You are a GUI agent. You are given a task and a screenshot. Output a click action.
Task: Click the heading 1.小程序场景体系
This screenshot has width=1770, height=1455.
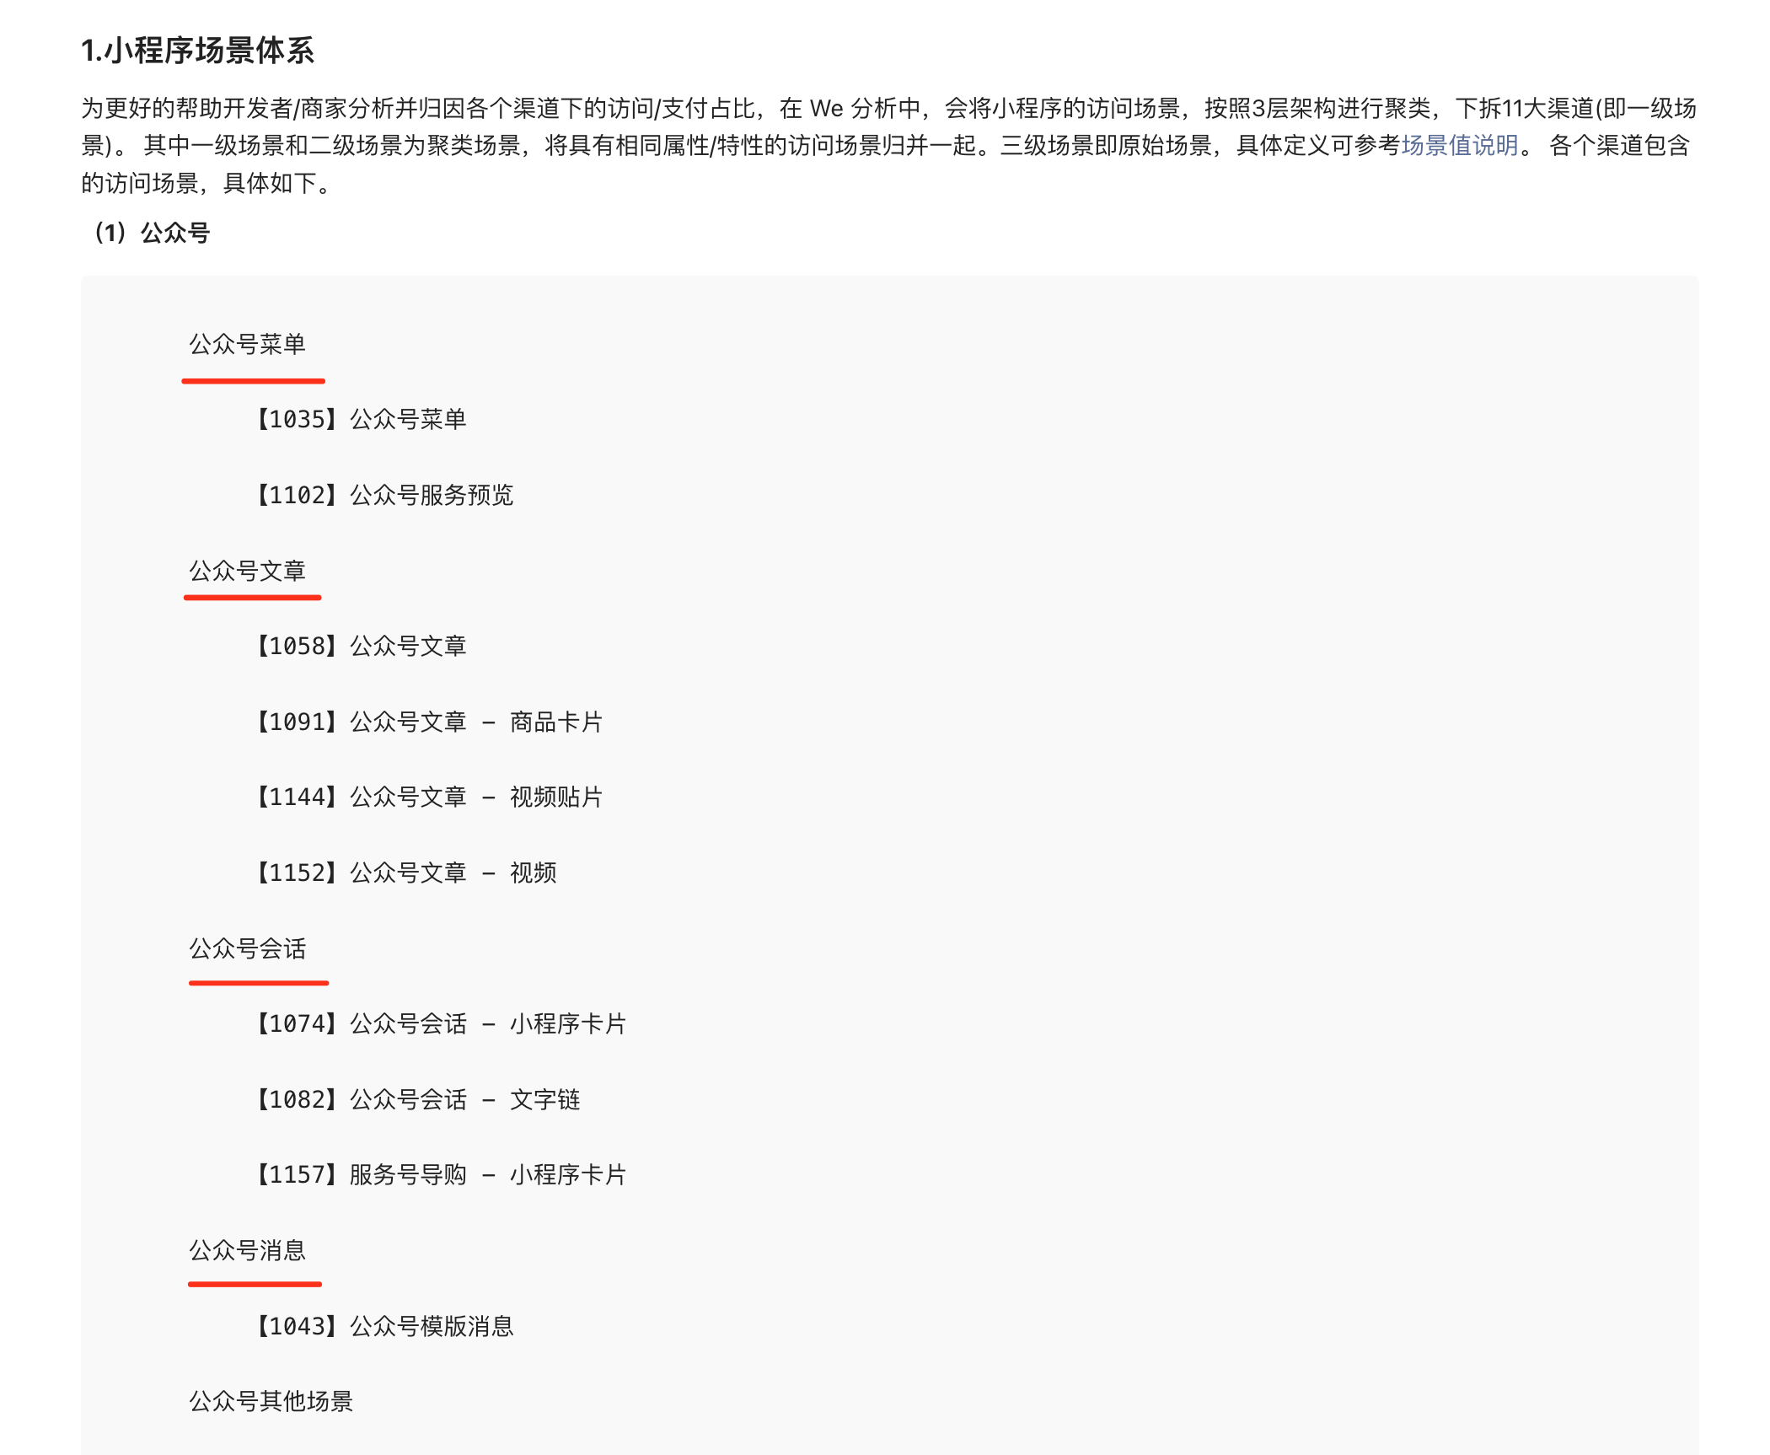point(197,51)
